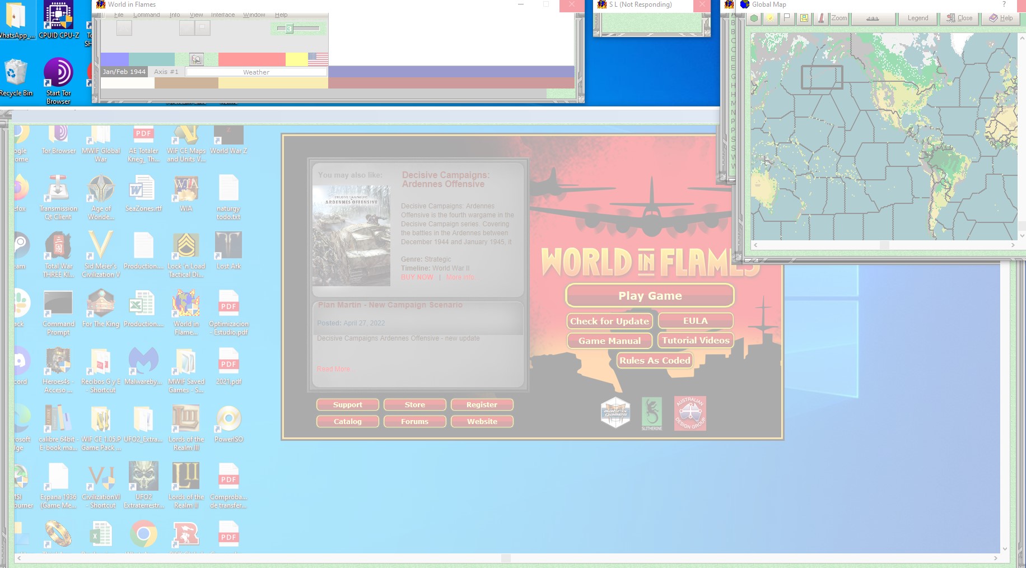Click the Transmission Qt Client icon

tap(58, 198)
